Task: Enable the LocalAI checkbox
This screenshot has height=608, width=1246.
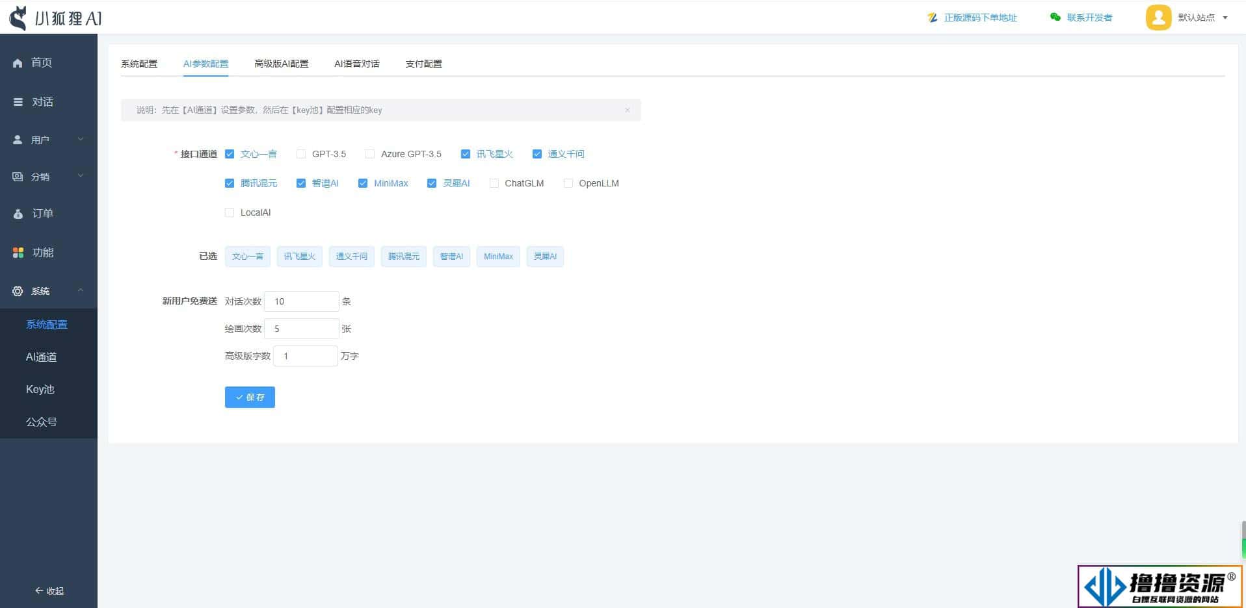Action: (230, 212)
